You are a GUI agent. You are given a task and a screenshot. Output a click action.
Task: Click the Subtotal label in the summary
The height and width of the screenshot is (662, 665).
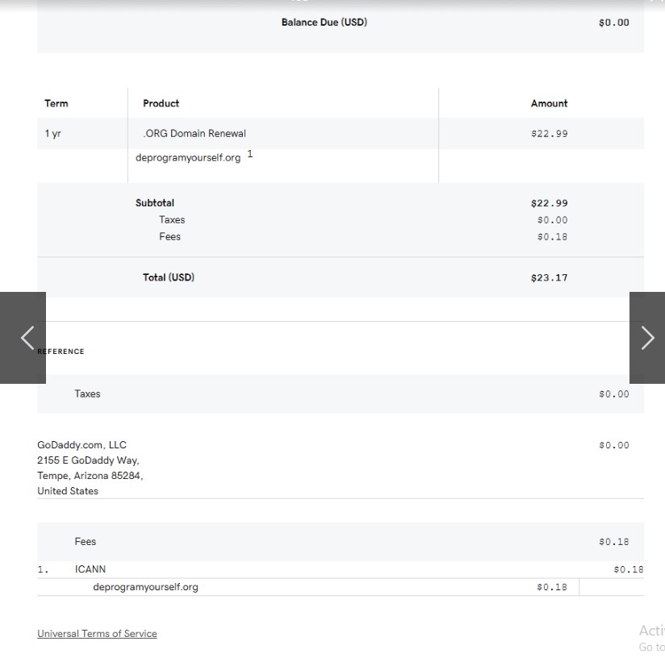tap(155, 203)
